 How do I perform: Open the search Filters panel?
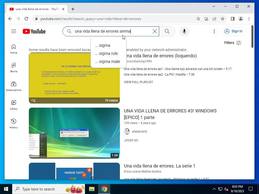click(x=233, y=43)
